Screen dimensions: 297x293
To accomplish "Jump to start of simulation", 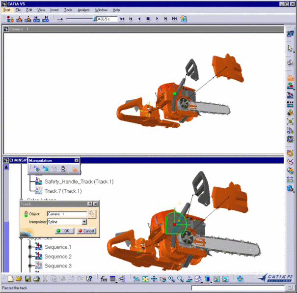I will click(122, 19).
